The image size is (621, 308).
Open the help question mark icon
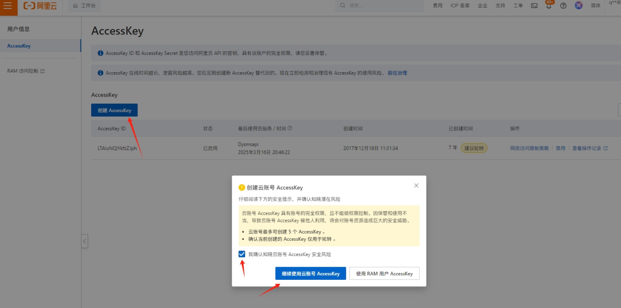[564, 6]
